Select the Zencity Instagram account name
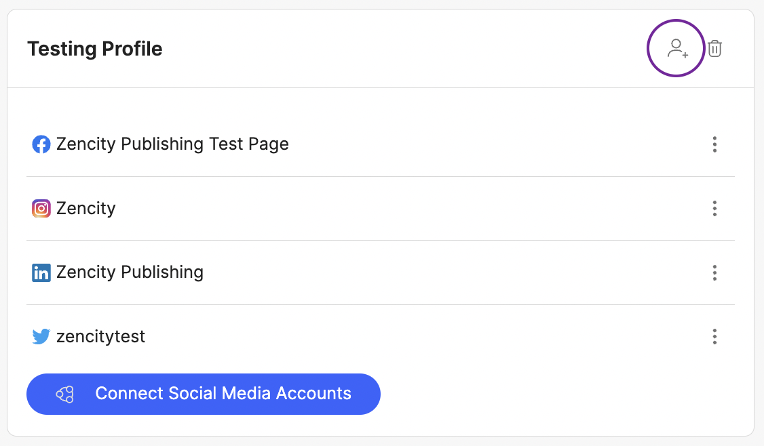 click(x=85, y=208)
